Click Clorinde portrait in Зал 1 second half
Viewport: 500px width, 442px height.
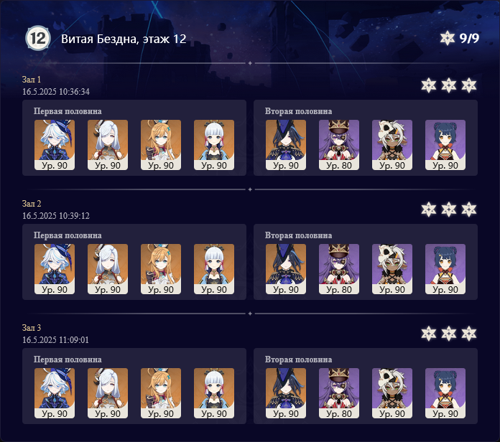click(x=286, y=145)
